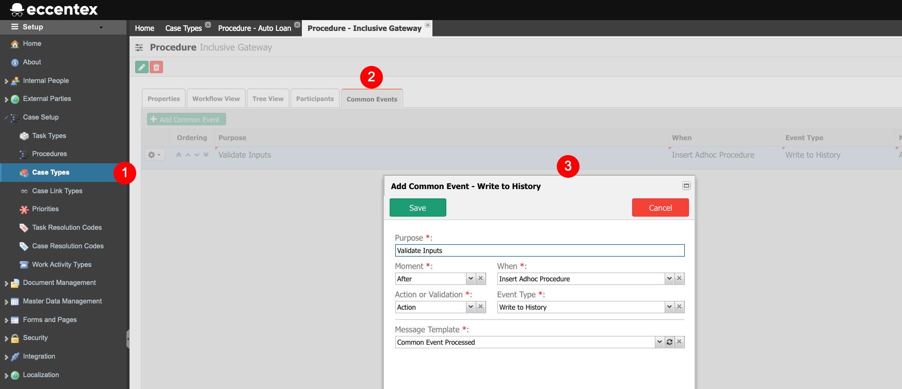Expand the Localization section
Screen dimensions: 902x389
[6, 376]
